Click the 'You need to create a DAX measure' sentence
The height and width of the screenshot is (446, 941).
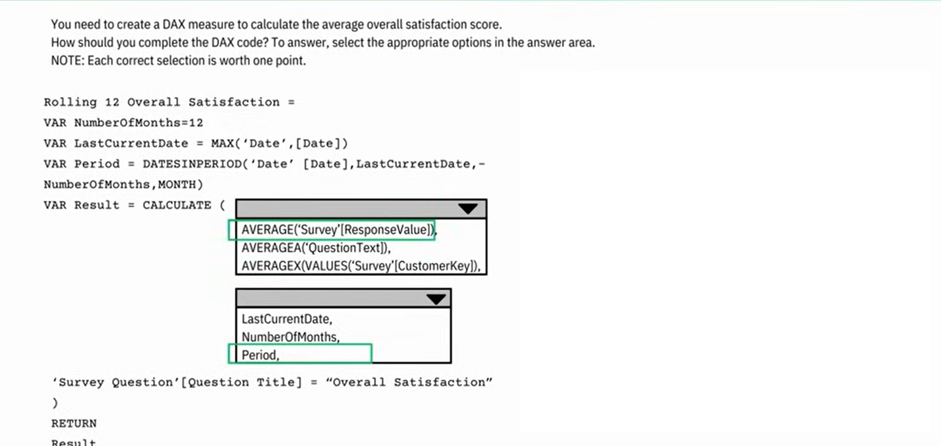click(x=276, y=24)
